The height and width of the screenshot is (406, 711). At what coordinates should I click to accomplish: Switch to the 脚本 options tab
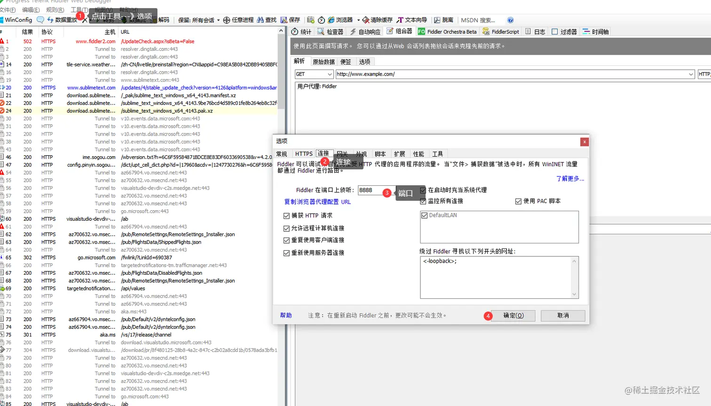[380, 154]
